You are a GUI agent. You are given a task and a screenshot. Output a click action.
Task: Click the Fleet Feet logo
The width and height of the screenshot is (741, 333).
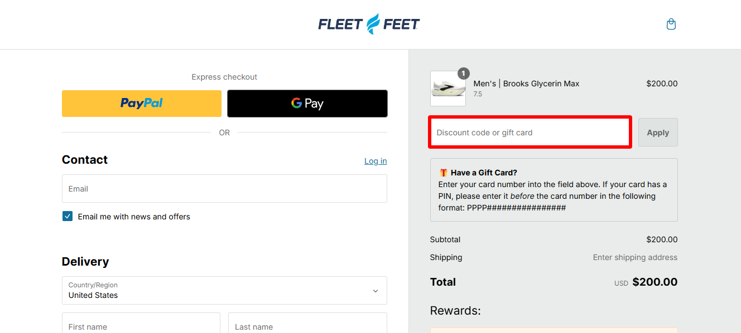369,24
